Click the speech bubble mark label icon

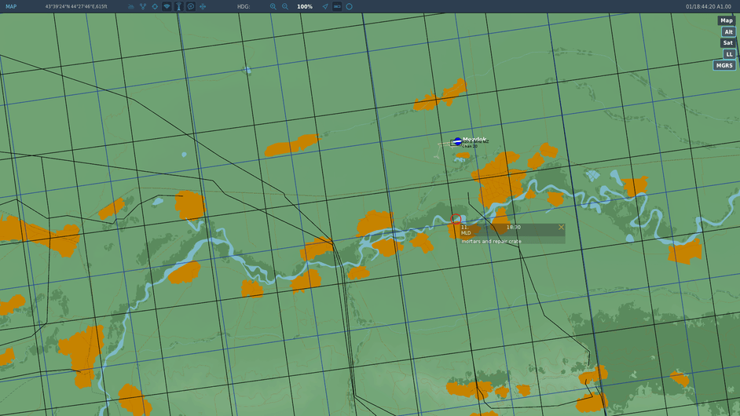pyautogui.click(x=190, y=6)
